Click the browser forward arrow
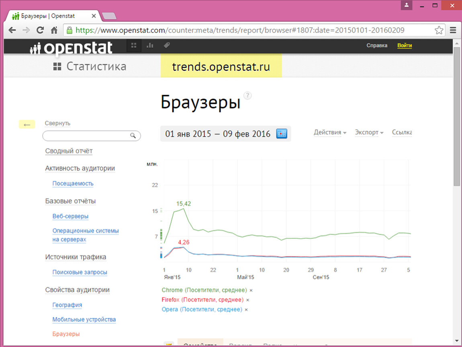 point(26,30)
